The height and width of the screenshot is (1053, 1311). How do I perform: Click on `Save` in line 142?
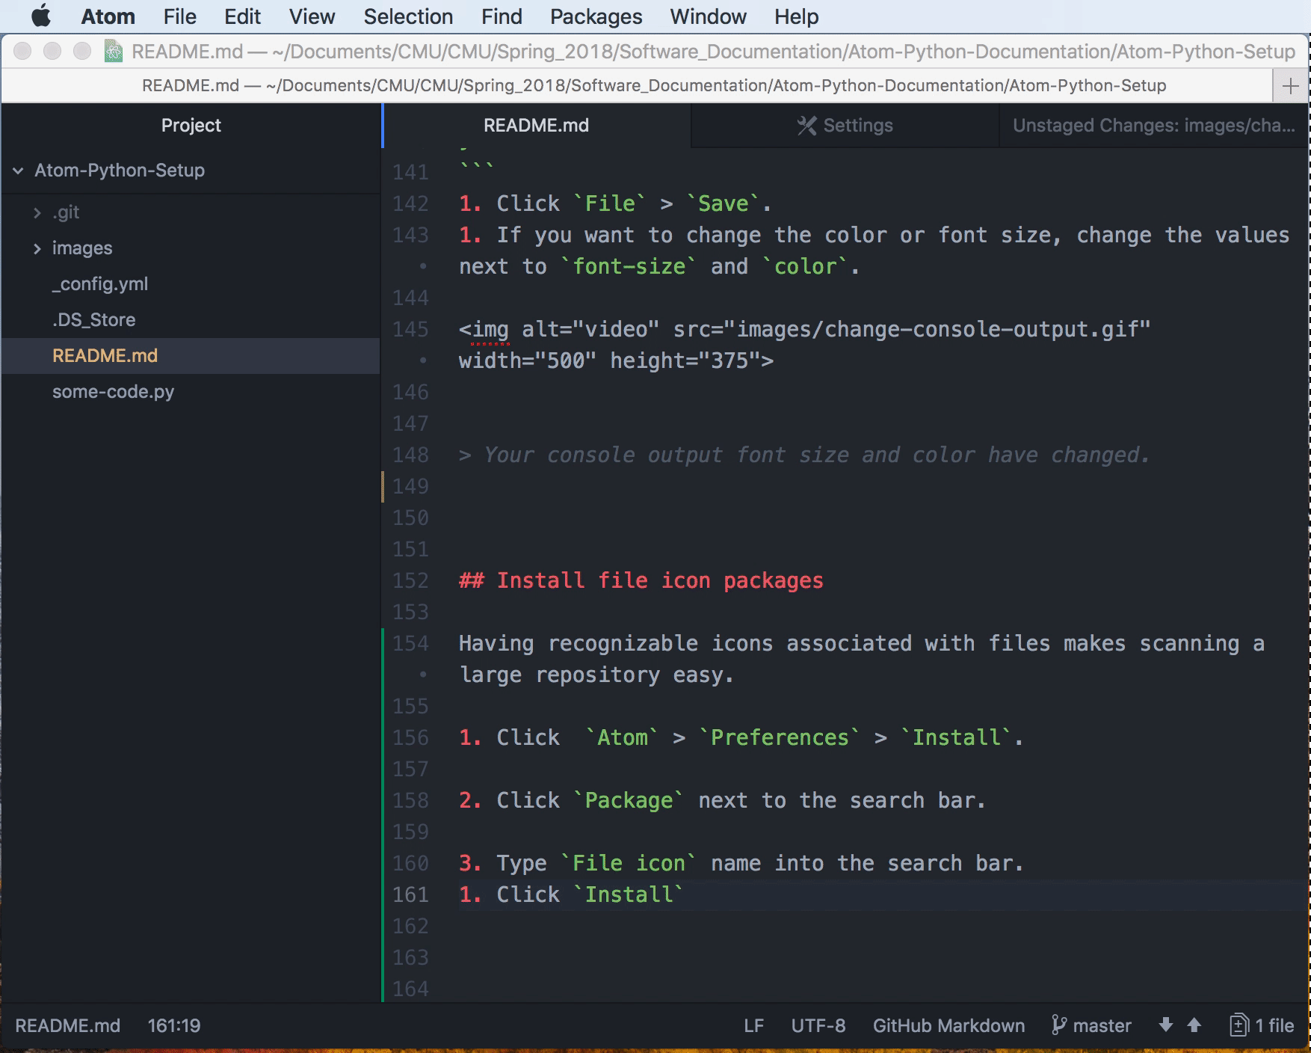click(723, 203)
